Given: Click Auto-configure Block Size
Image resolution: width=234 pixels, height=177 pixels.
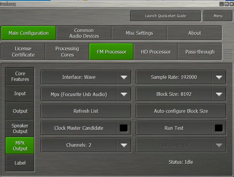Looking at the screenshot, I should pos(181,111).
